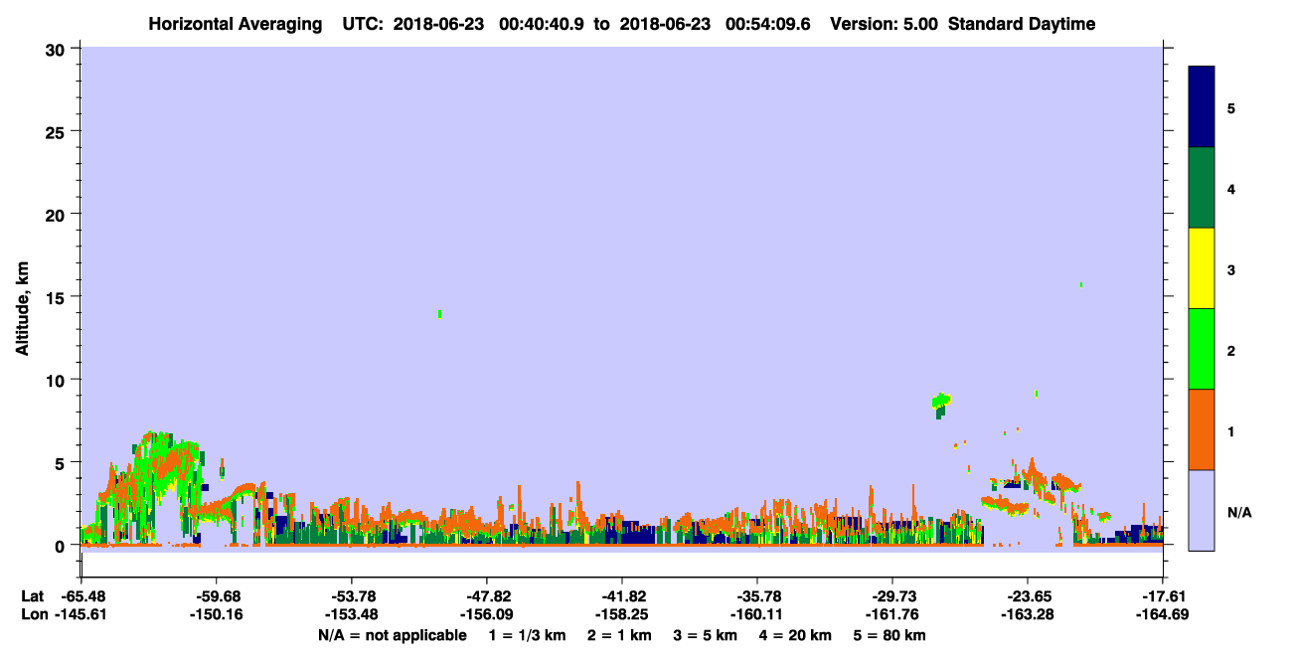Click the colorbar label '4'
This screenshot has height=663, width=1292.
pyautogui.click(x=1231, y=188)
